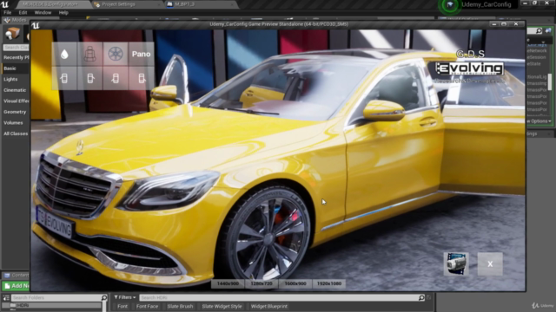This screenshot has width=556, height=312.
Task: Toggle the Slate Widget Style filter
Action: (x=222, y=306)
